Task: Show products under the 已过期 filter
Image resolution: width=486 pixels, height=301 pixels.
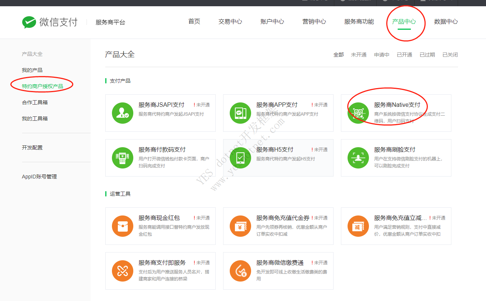Action: (x=427, y=55)
